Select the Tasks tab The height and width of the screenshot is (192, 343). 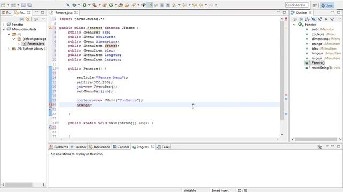coord(163,147)
